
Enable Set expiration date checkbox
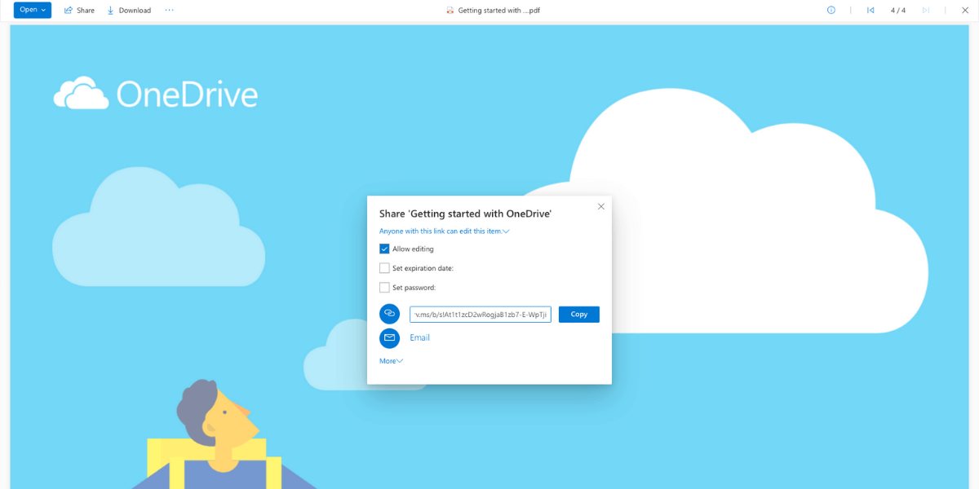point(384,268)
